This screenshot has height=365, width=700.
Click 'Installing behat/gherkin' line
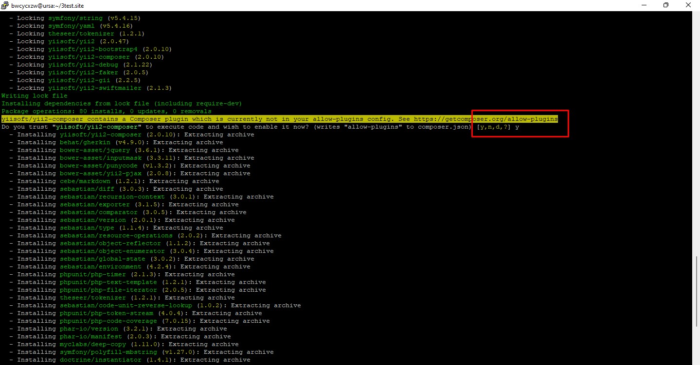tap(116, 142)
